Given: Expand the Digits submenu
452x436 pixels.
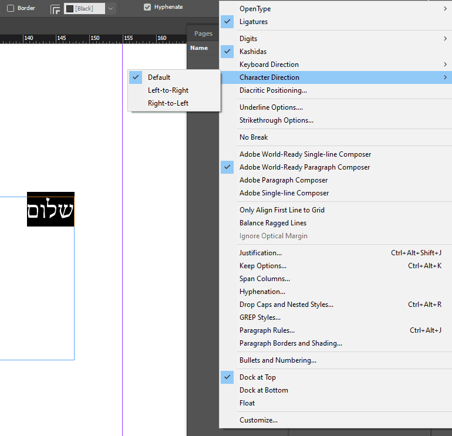Looking at the screenshot, I should (x=336, y=39).
